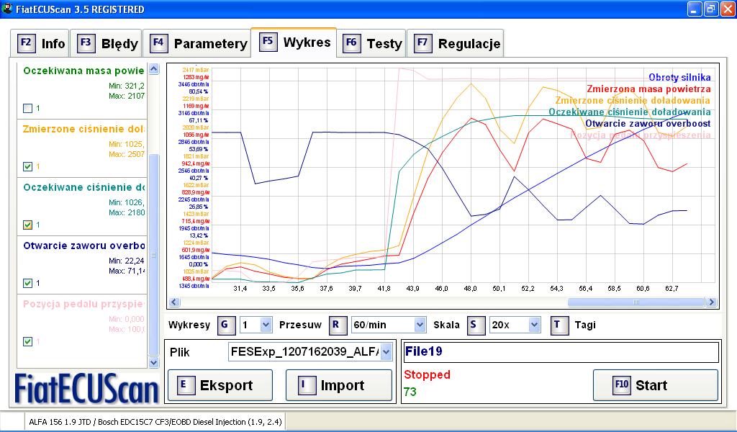Click the parameter list scroll-down arrow
The width and height of the screenshot is (737, 432).
pos(154,362)
